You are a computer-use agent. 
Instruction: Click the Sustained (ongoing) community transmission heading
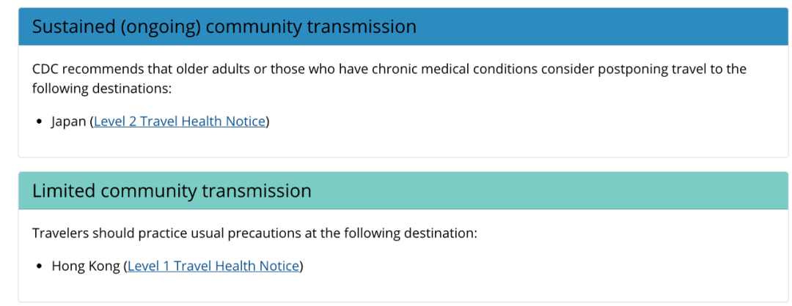(224, 27)
